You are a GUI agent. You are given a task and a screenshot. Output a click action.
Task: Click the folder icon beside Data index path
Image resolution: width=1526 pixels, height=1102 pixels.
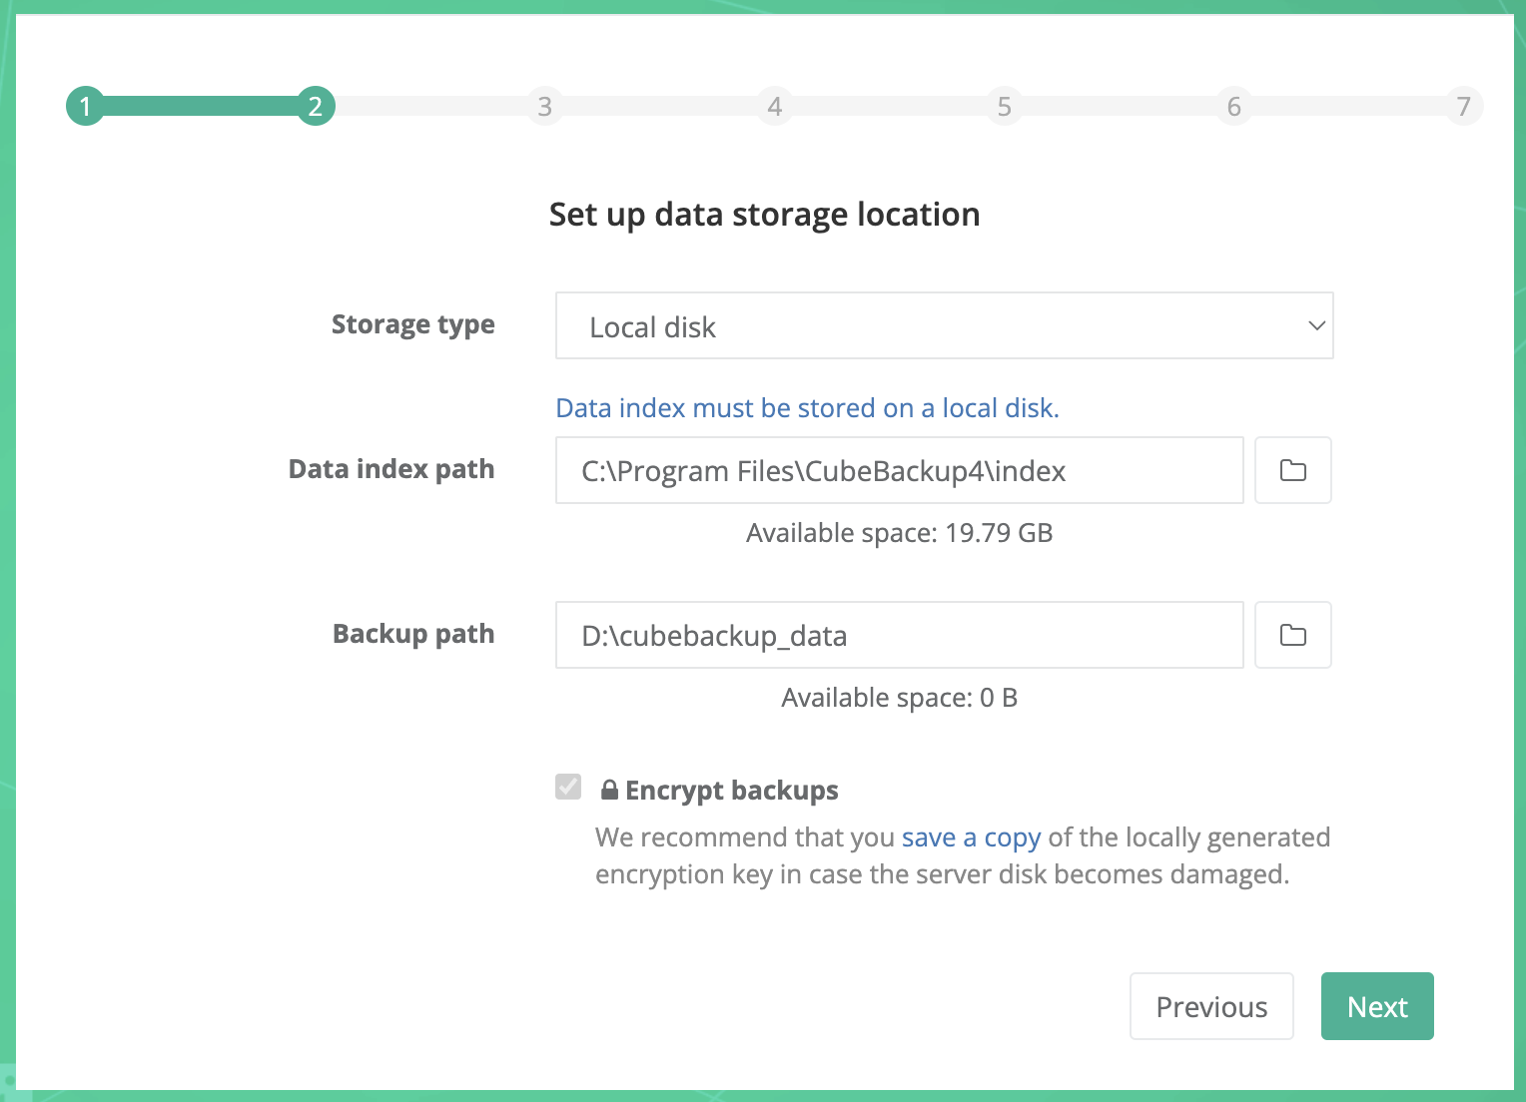click(1292, 470)
